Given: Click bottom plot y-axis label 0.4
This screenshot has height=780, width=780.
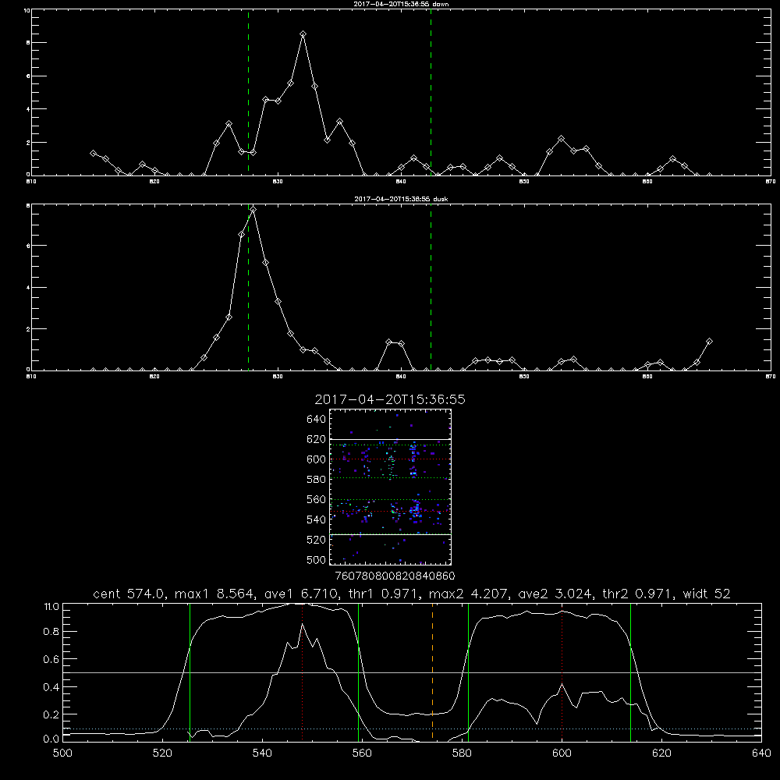Looking at the screenshot, I should tap(51, 687).
